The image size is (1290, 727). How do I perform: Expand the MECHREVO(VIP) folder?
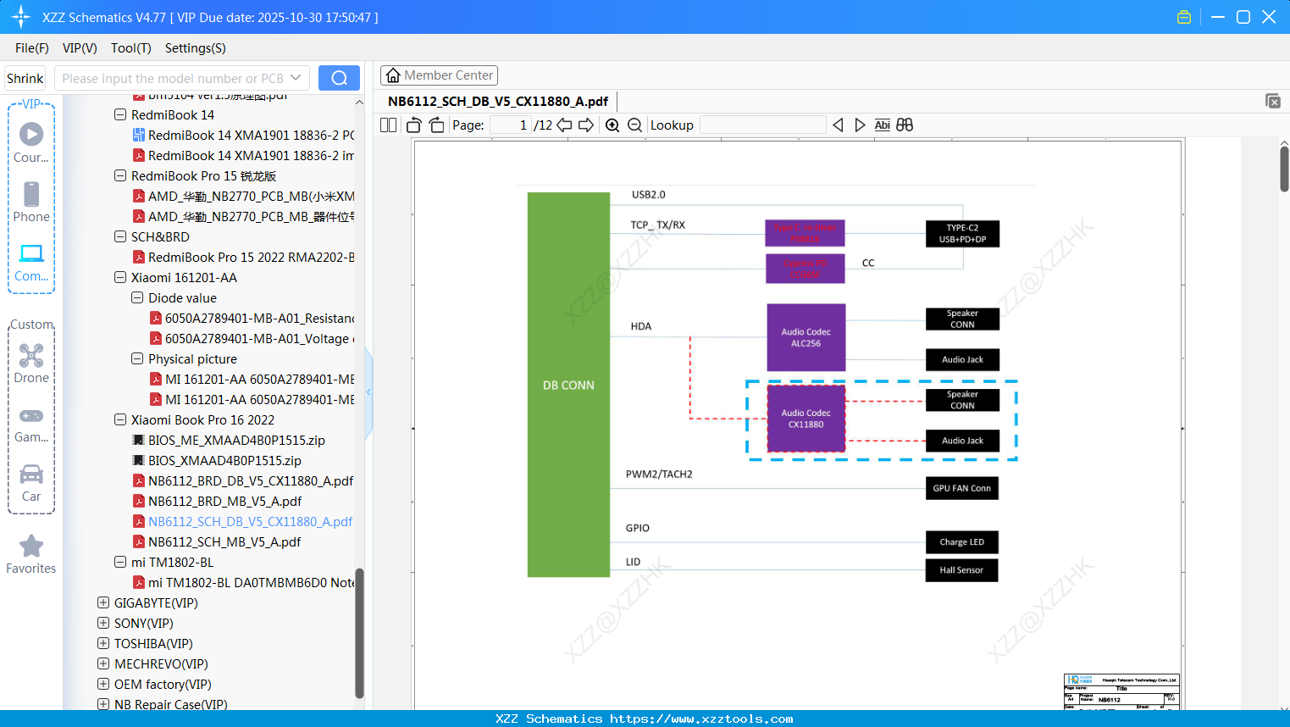(x=103, y=663)
